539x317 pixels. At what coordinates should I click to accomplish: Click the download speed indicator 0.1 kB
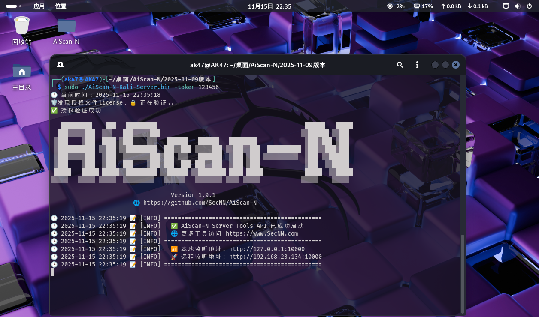[x=478, y=6]
